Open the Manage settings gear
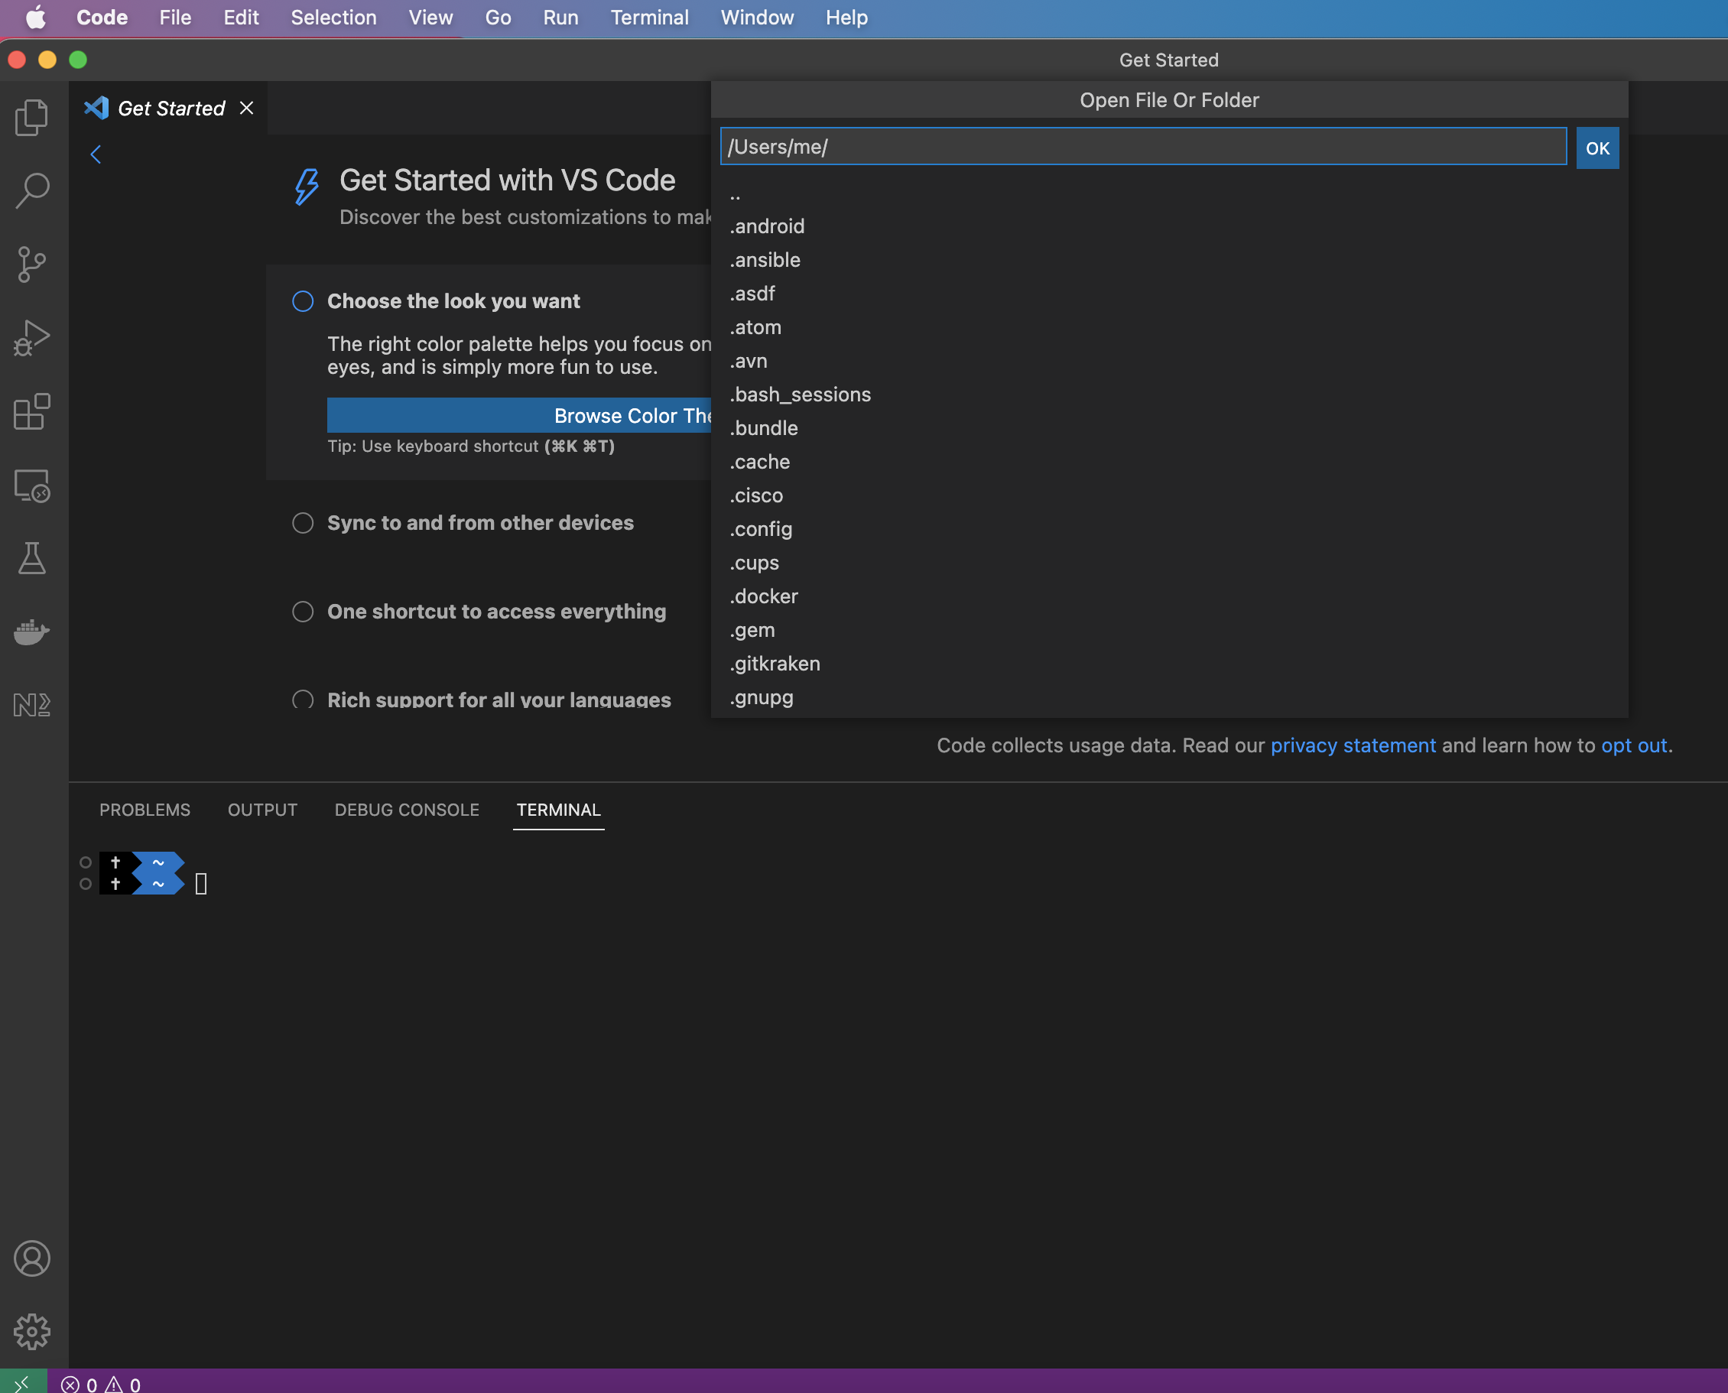 [x=32, y=1331]
